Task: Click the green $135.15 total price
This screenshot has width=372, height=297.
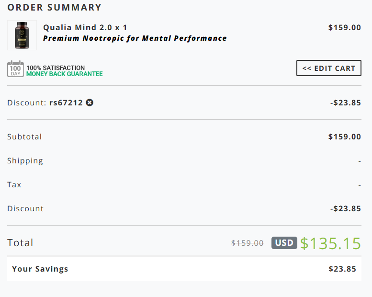Action: tap(330, 243)
